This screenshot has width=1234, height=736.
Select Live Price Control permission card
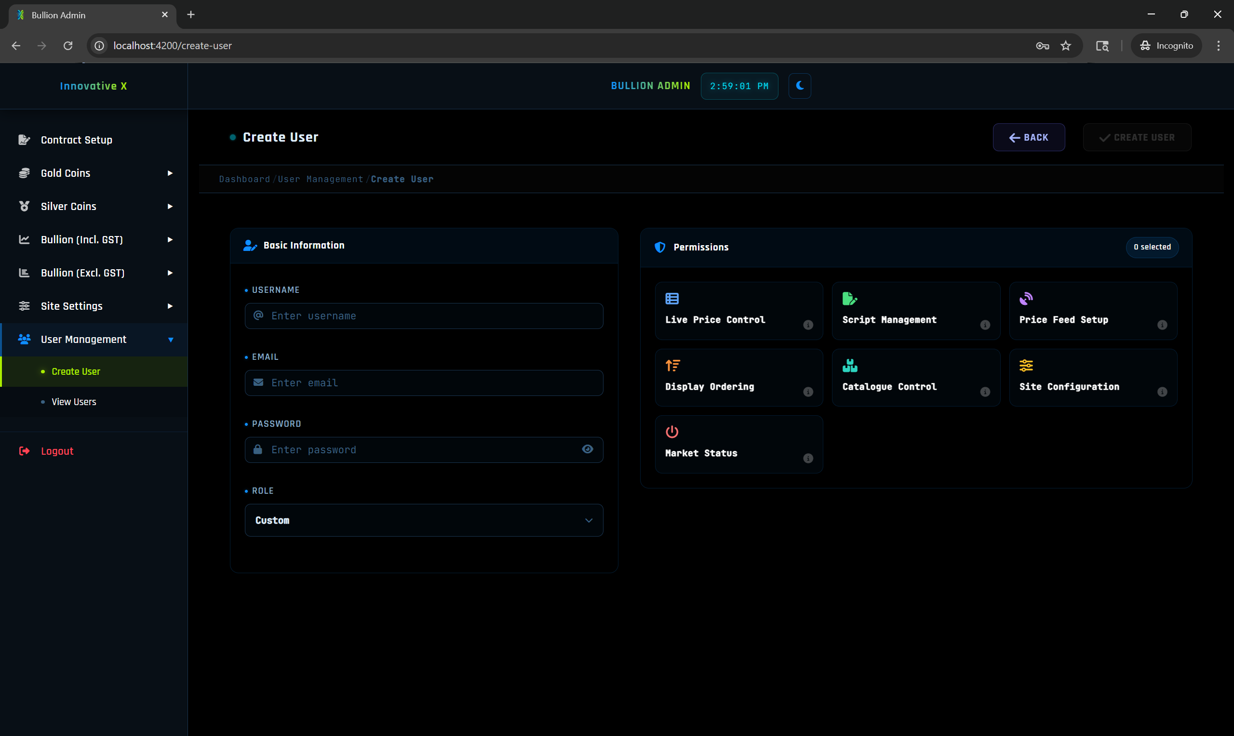pyautogui.click(x=738, y=311)
